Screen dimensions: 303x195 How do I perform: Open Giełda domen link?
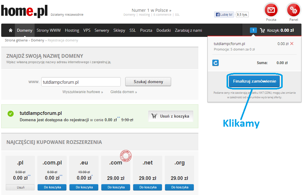point(124,92)
